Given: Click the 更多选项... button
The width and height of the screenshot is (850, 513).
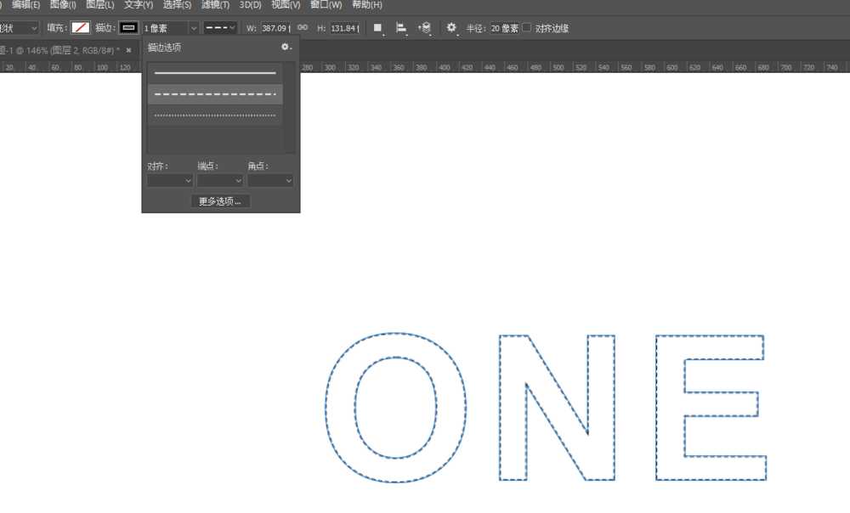Looking at the screenshot, I should point(220,201).
